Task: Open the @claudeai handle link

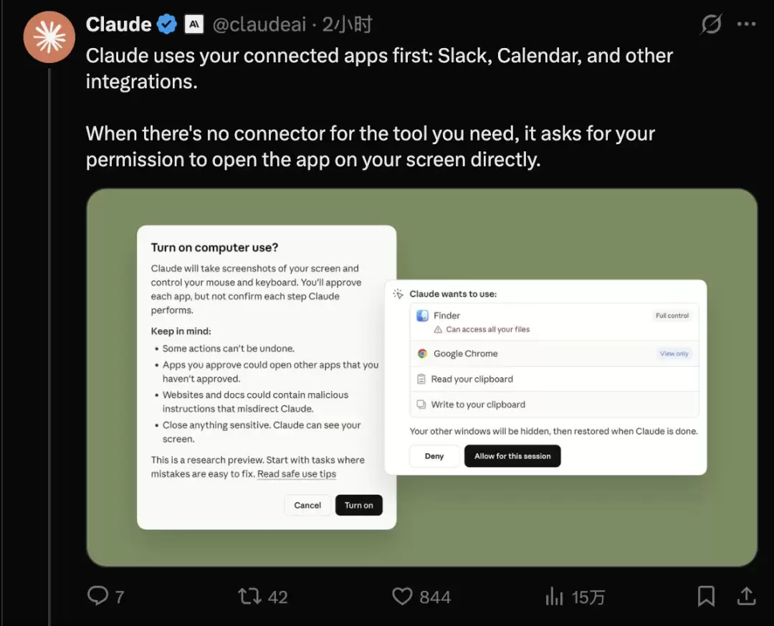Action: [260, 25]
